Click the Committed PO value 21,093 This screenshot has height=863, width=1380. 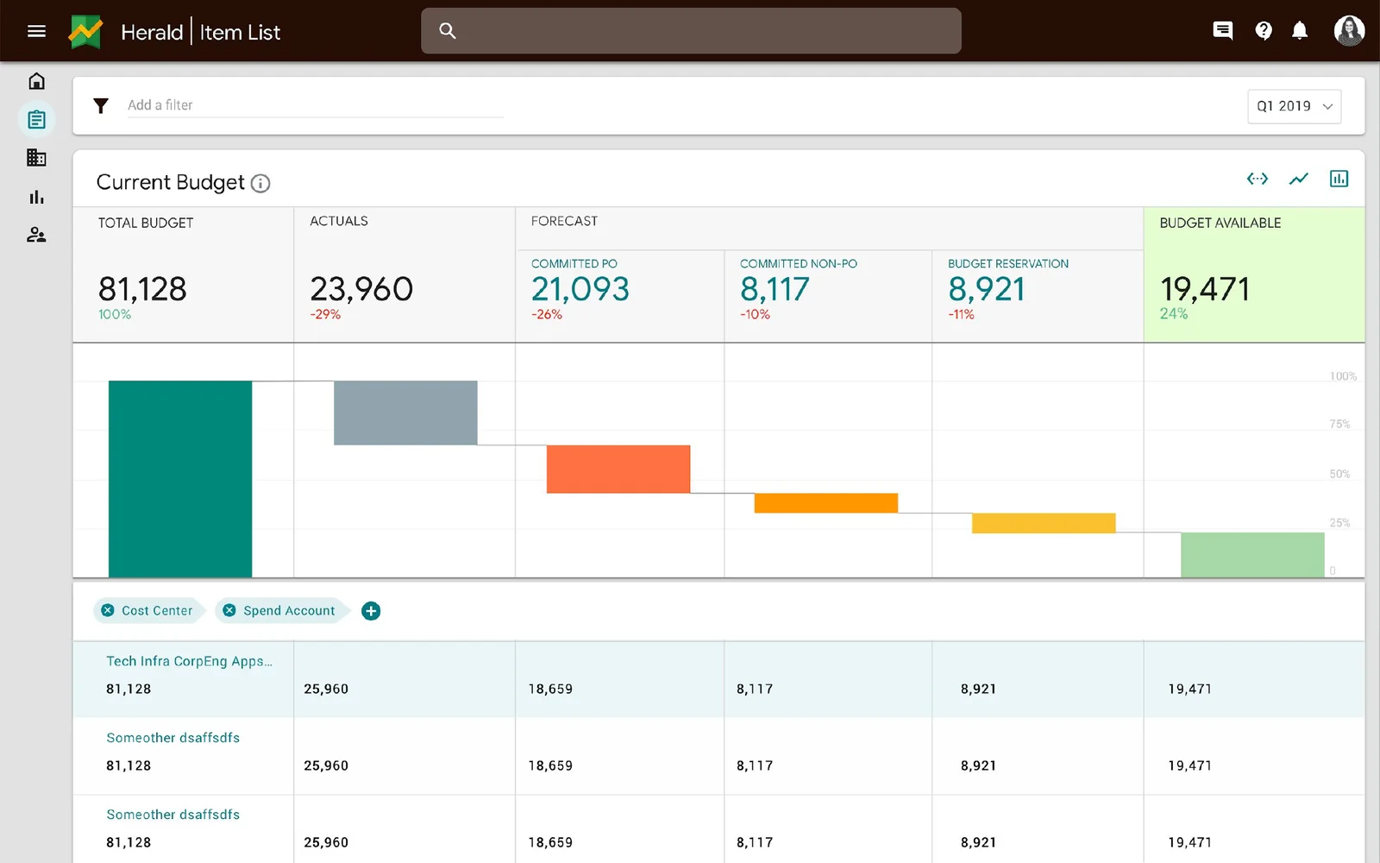tap(580, 289)
